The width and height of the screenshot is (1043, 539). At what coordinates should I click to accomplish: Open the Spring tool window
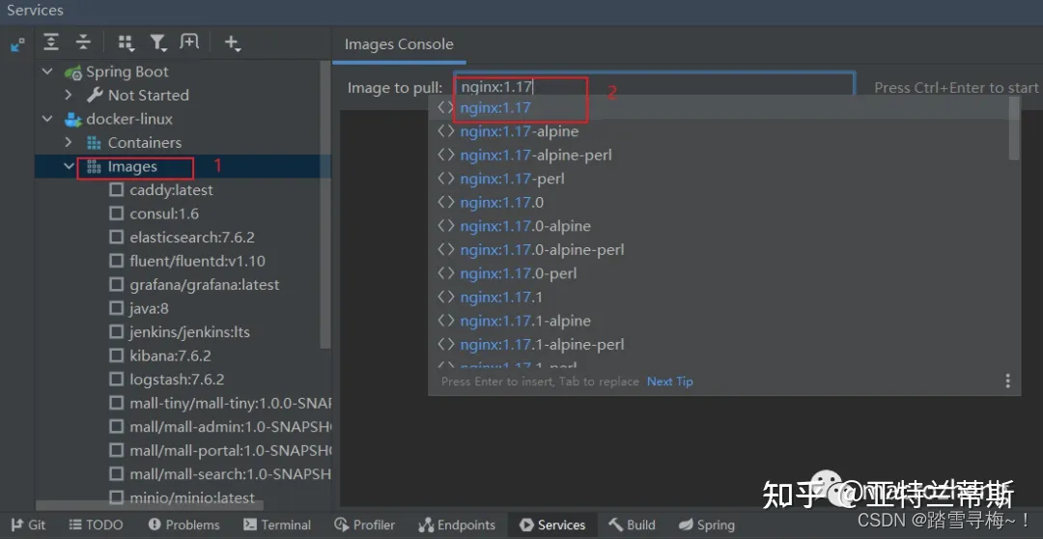[x=706, y=525]
